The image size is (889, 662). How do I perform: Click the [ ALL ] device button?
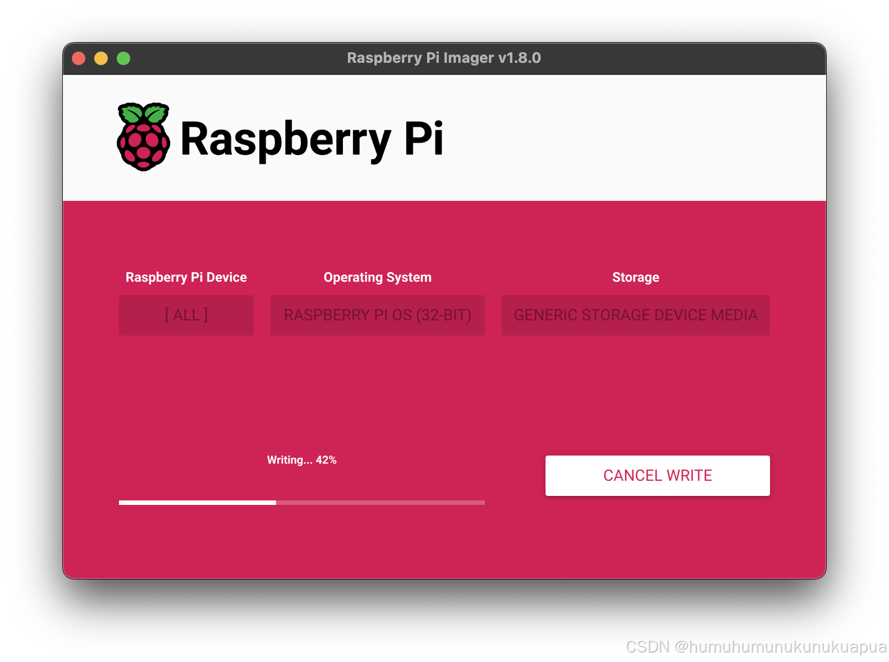point(186,315)
